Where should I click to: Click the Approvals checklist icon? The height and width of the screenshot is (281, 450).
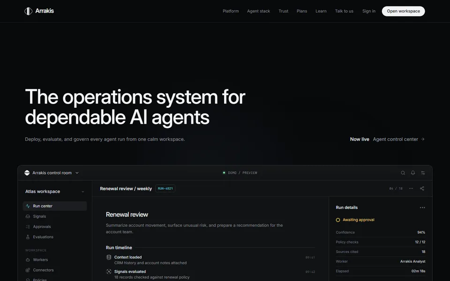click(x=28, y=227)
